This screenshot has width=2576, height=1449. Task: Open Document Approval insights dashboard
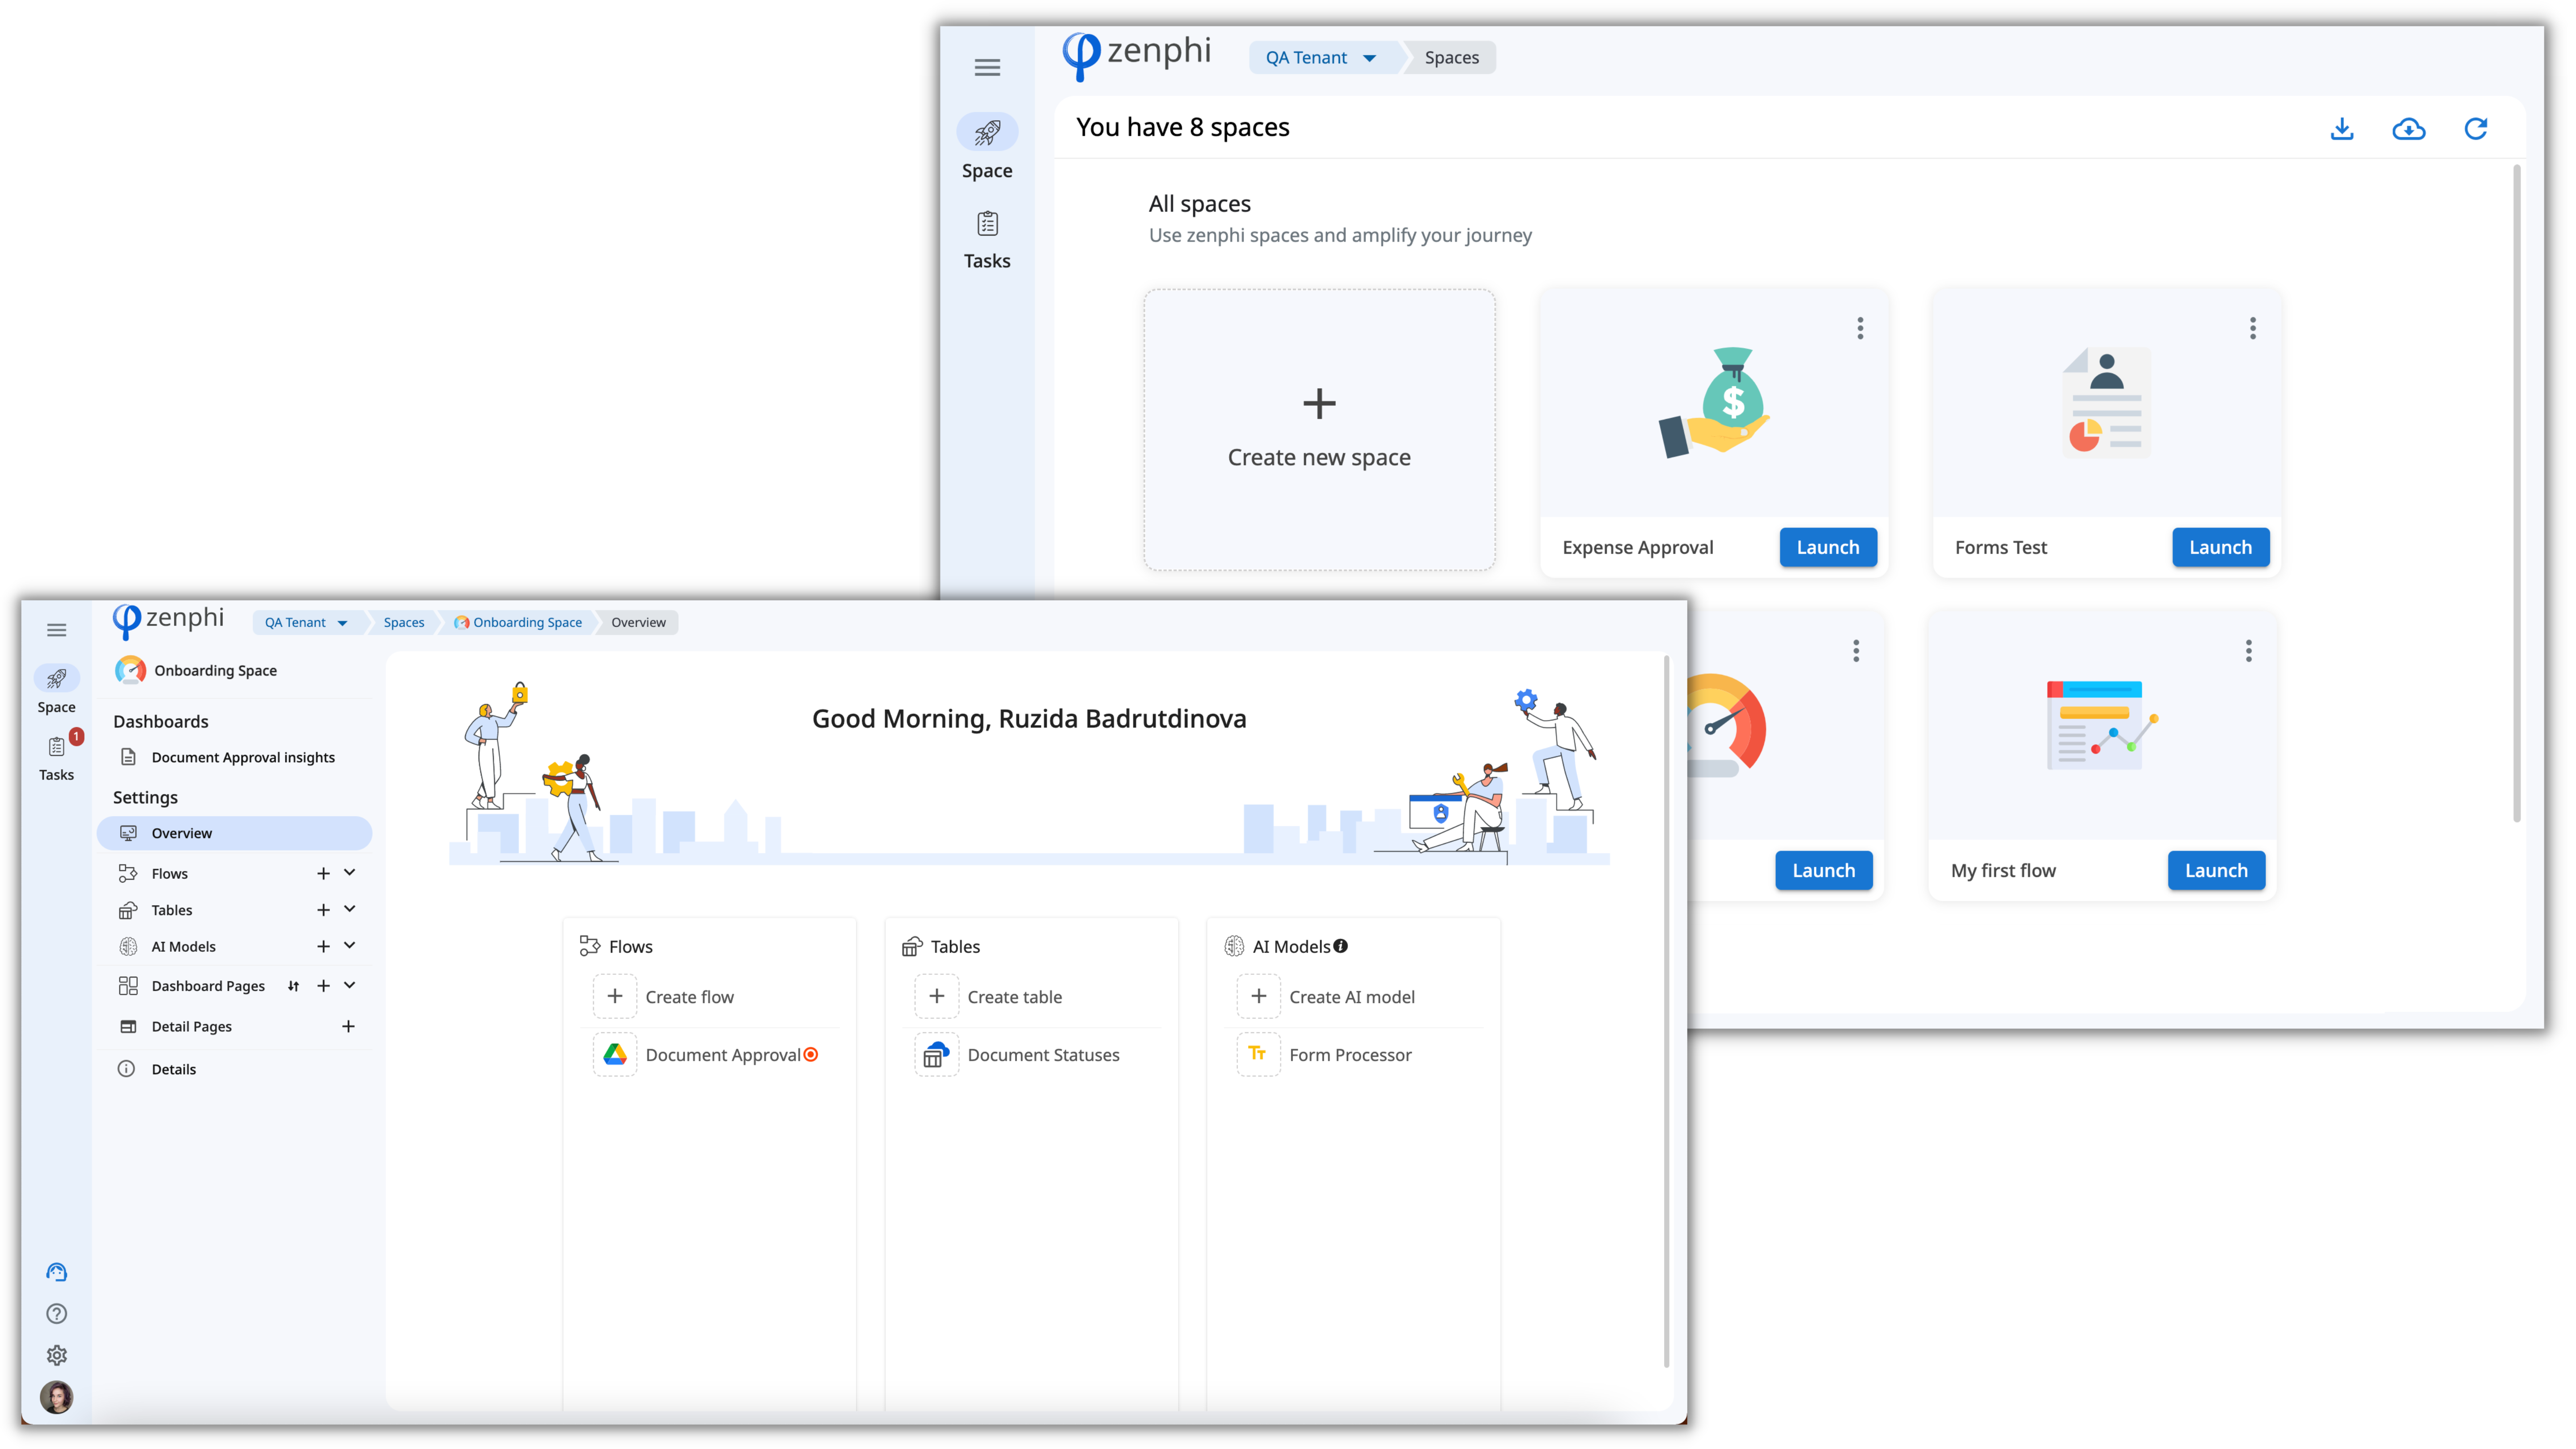coord(243,757)
